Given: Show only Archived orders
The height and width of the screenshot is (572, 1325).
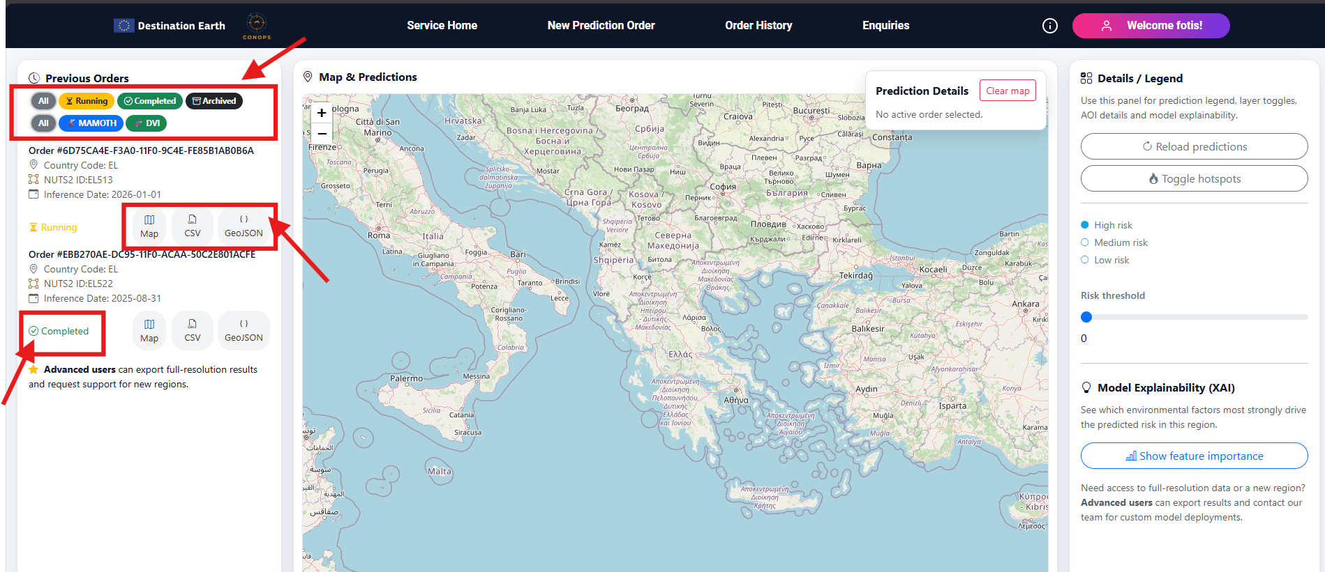Looking at the screenshot, I should (214, 101).
